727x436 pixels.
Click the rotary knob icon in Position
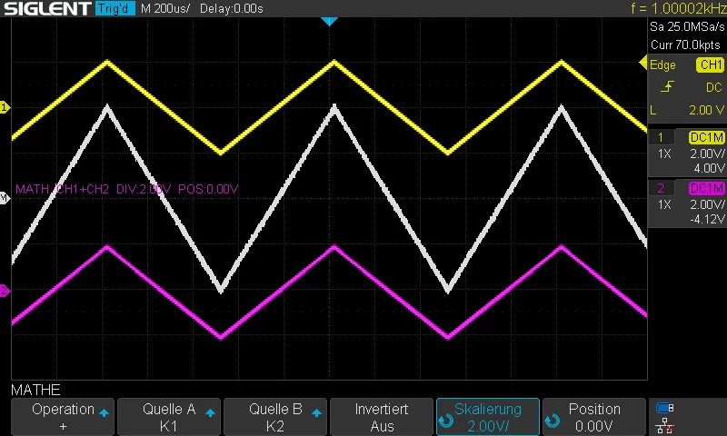pyautogui.click(x=553, y=421)
